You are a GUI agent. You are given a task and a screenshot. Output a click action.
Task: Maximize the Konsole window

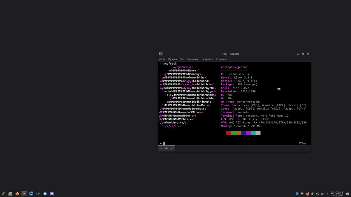click(303, 54)
